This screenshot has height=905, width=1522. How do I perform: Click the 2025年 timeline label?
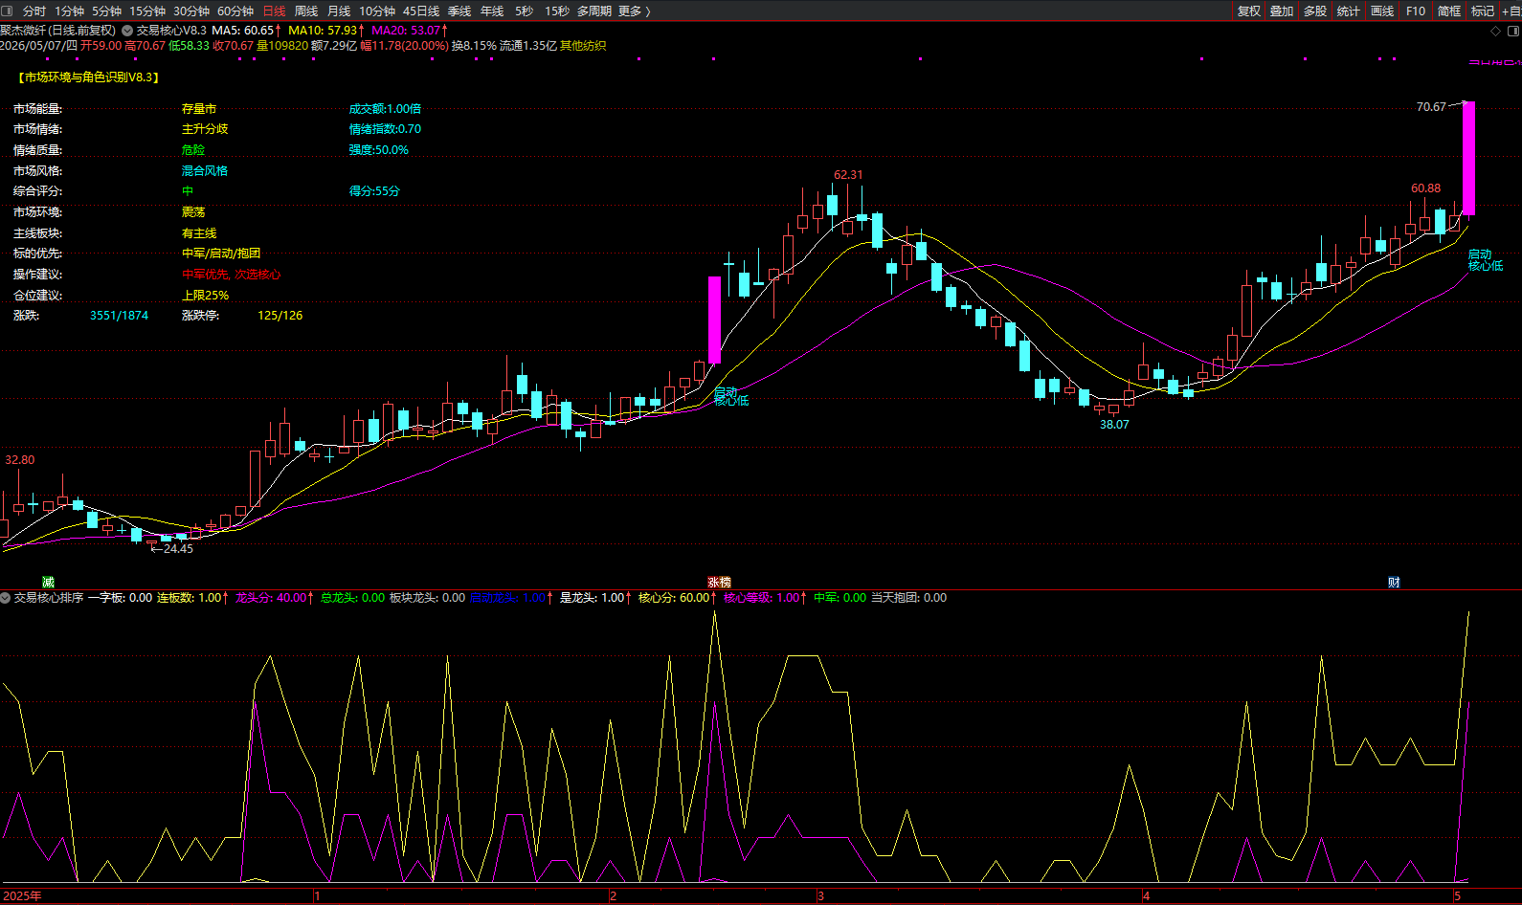[x=23, y=896]
